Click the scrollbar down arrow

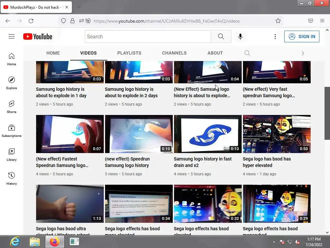327,232
